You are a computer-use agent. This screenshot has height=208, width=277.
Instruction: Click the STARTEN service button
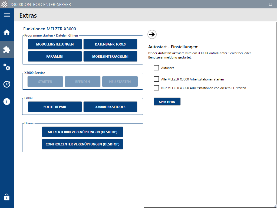coord(45,82)
